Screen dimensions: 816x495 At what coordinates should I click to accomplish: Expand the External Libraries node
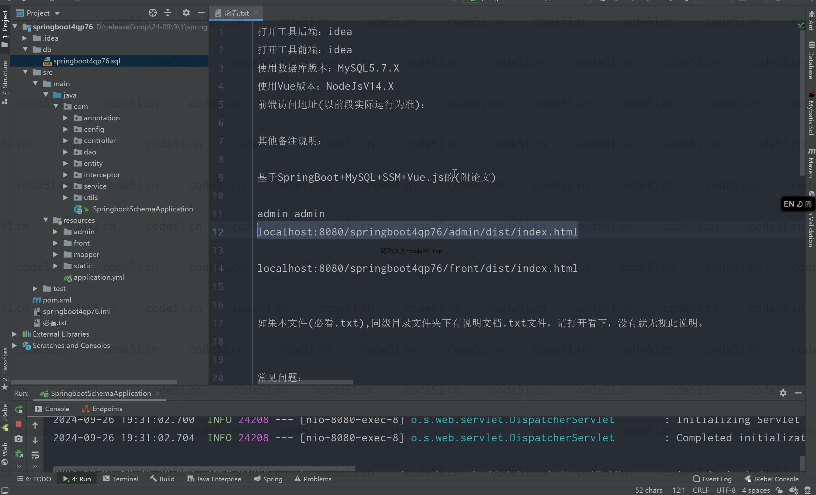coord(15,334)
